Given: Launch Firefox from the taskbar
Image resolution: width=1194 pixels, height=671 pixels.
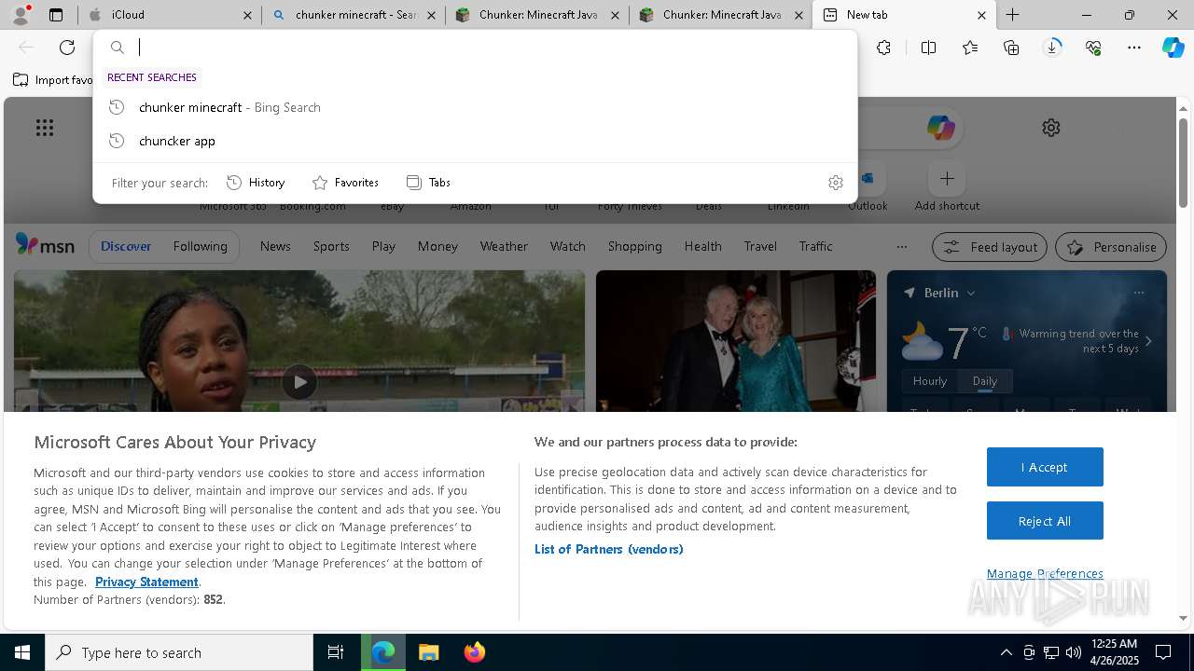Looking at the screenshot, I should pyautogui.click(x=475, y=652).
